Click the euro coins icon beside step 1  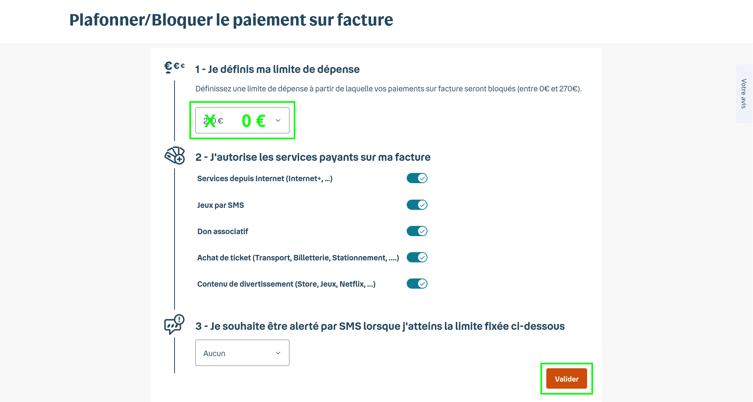pos(174,67)
